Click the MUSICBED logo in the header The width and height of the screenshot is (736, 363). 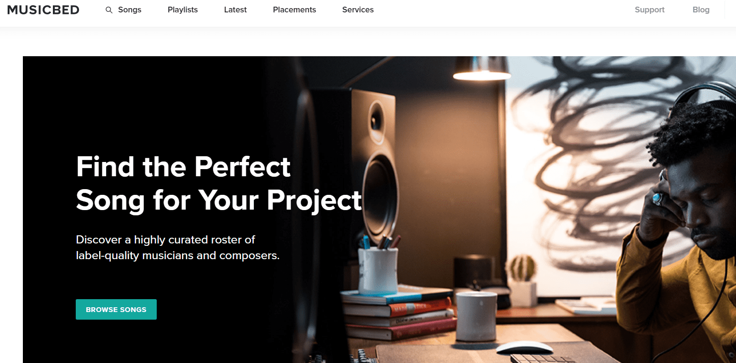point(43,10)
